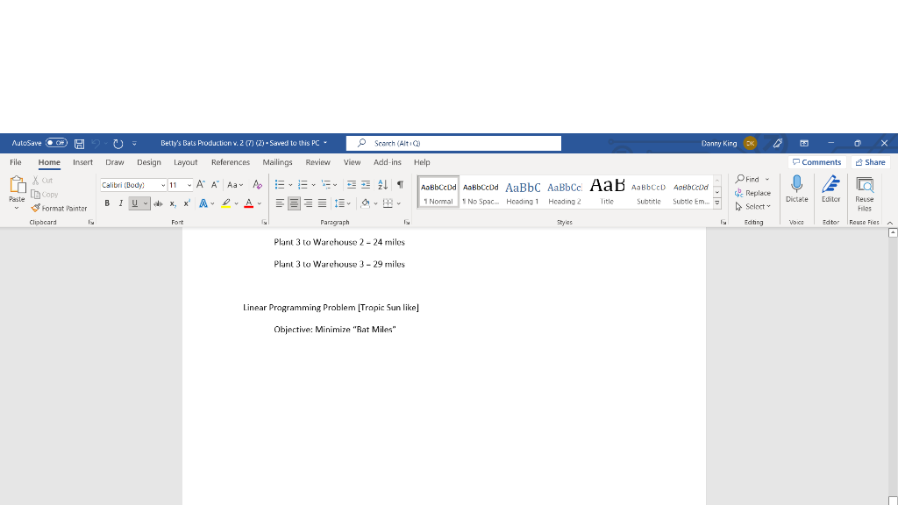The image size is (898, 505).
Task: Apply paragraph shading fill
Action: [366, 203]
